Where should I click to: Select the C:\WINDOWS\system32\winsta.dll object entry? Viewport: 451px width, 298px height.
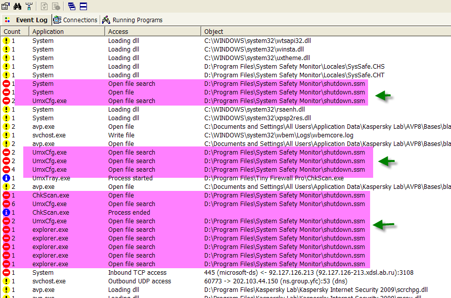[x=254, y=49]
